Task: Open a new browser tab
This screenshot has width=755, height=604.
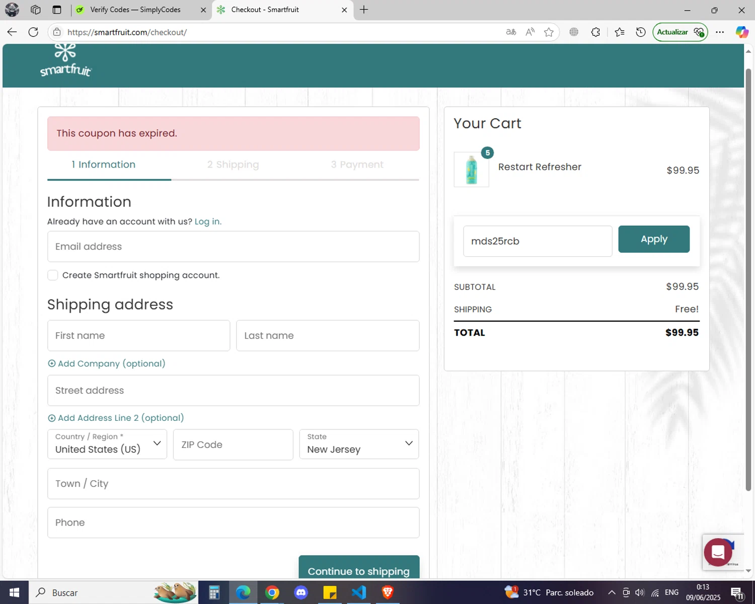Action: (364, 10)
